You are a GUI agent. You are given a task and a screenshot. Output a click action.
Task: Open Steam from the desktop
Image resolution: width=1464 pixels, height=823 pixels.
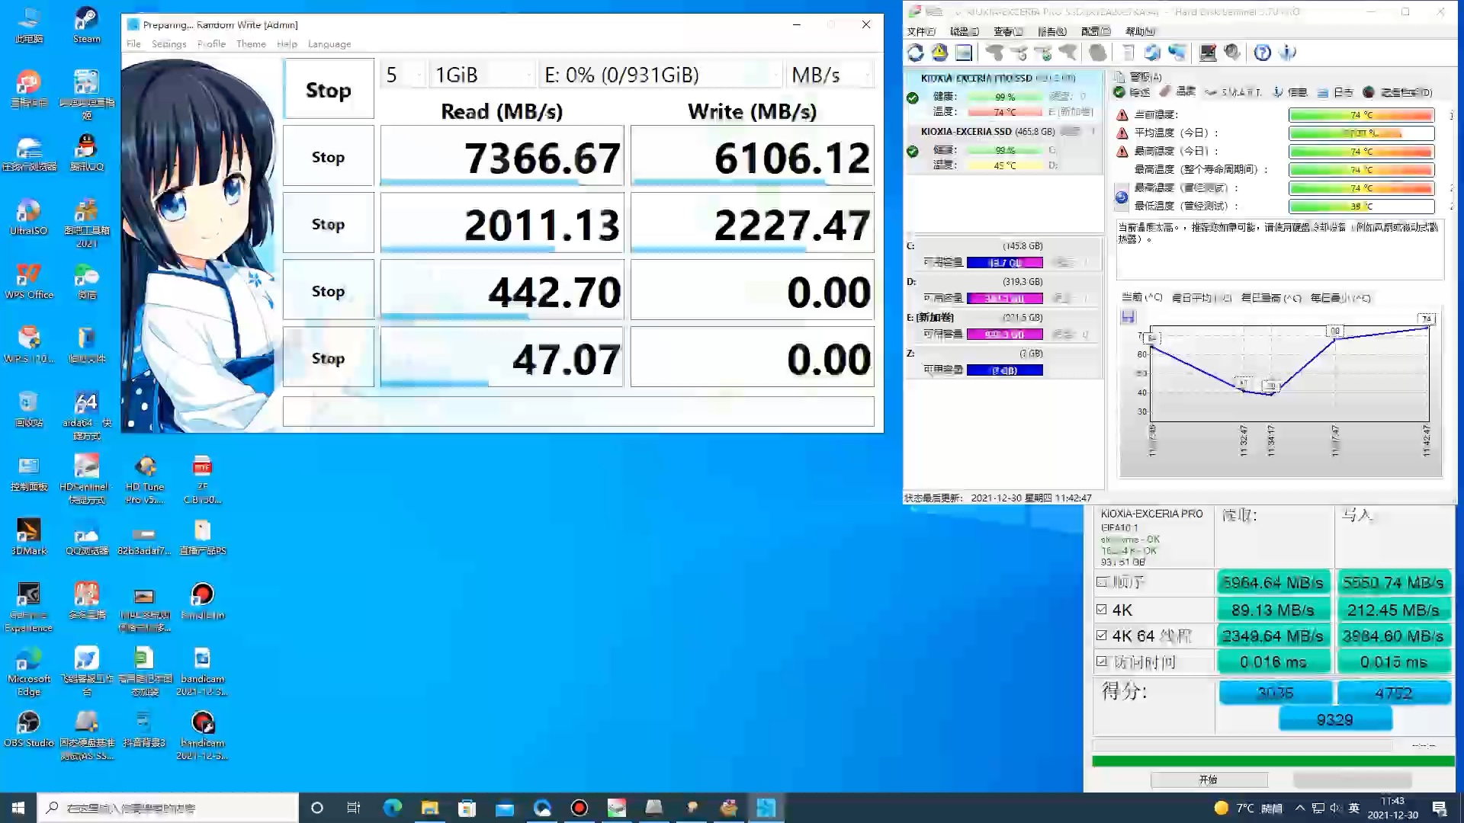tap(86, 25)
